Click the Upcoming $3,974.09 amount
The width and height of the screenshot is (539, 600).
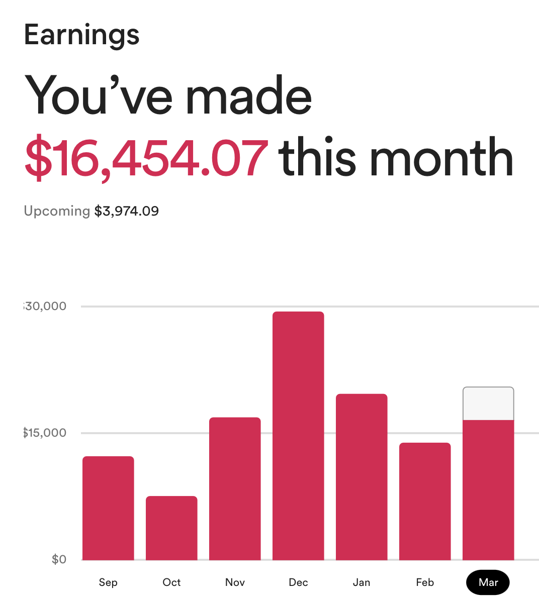(126, 211)
